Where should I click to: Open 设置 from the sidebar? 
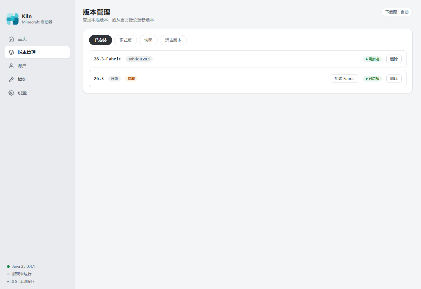click(x=37, y=93)
